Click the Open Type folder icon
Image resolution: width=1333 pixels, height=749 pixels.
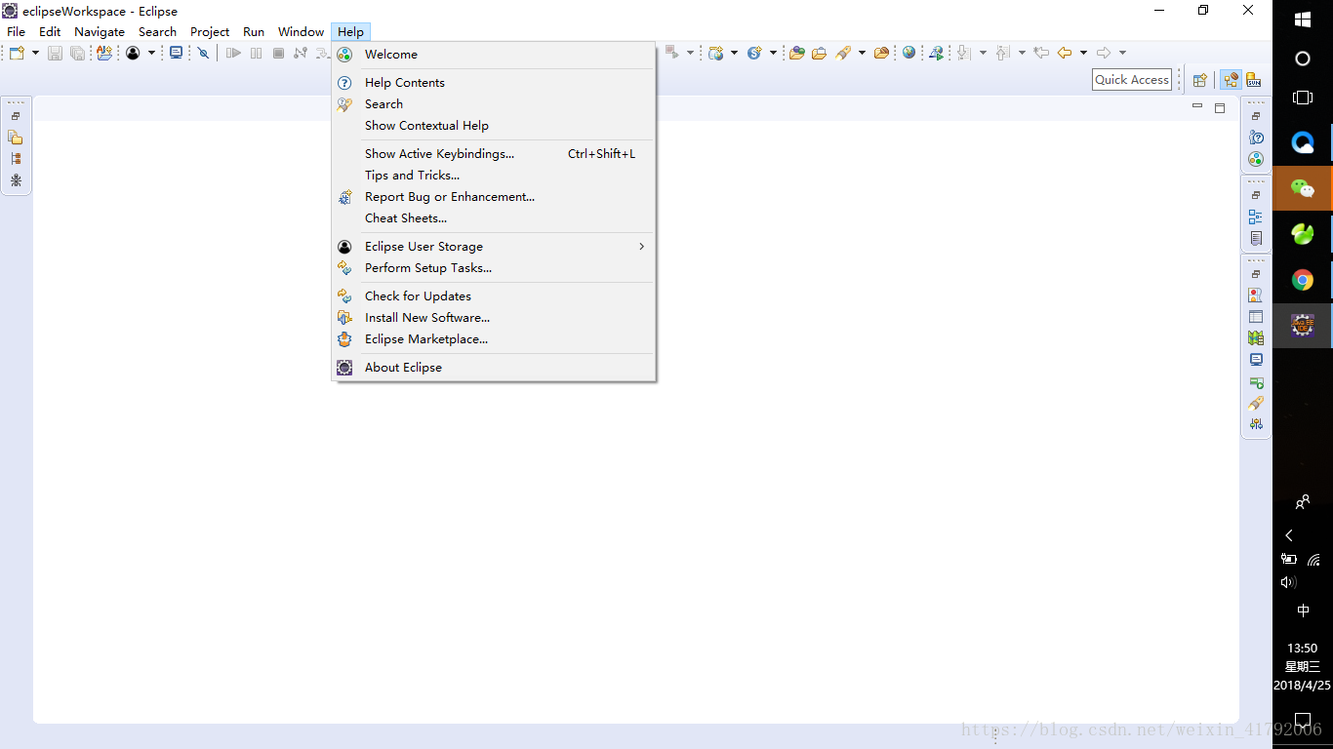pyautogui.click(x=797, y=53)
